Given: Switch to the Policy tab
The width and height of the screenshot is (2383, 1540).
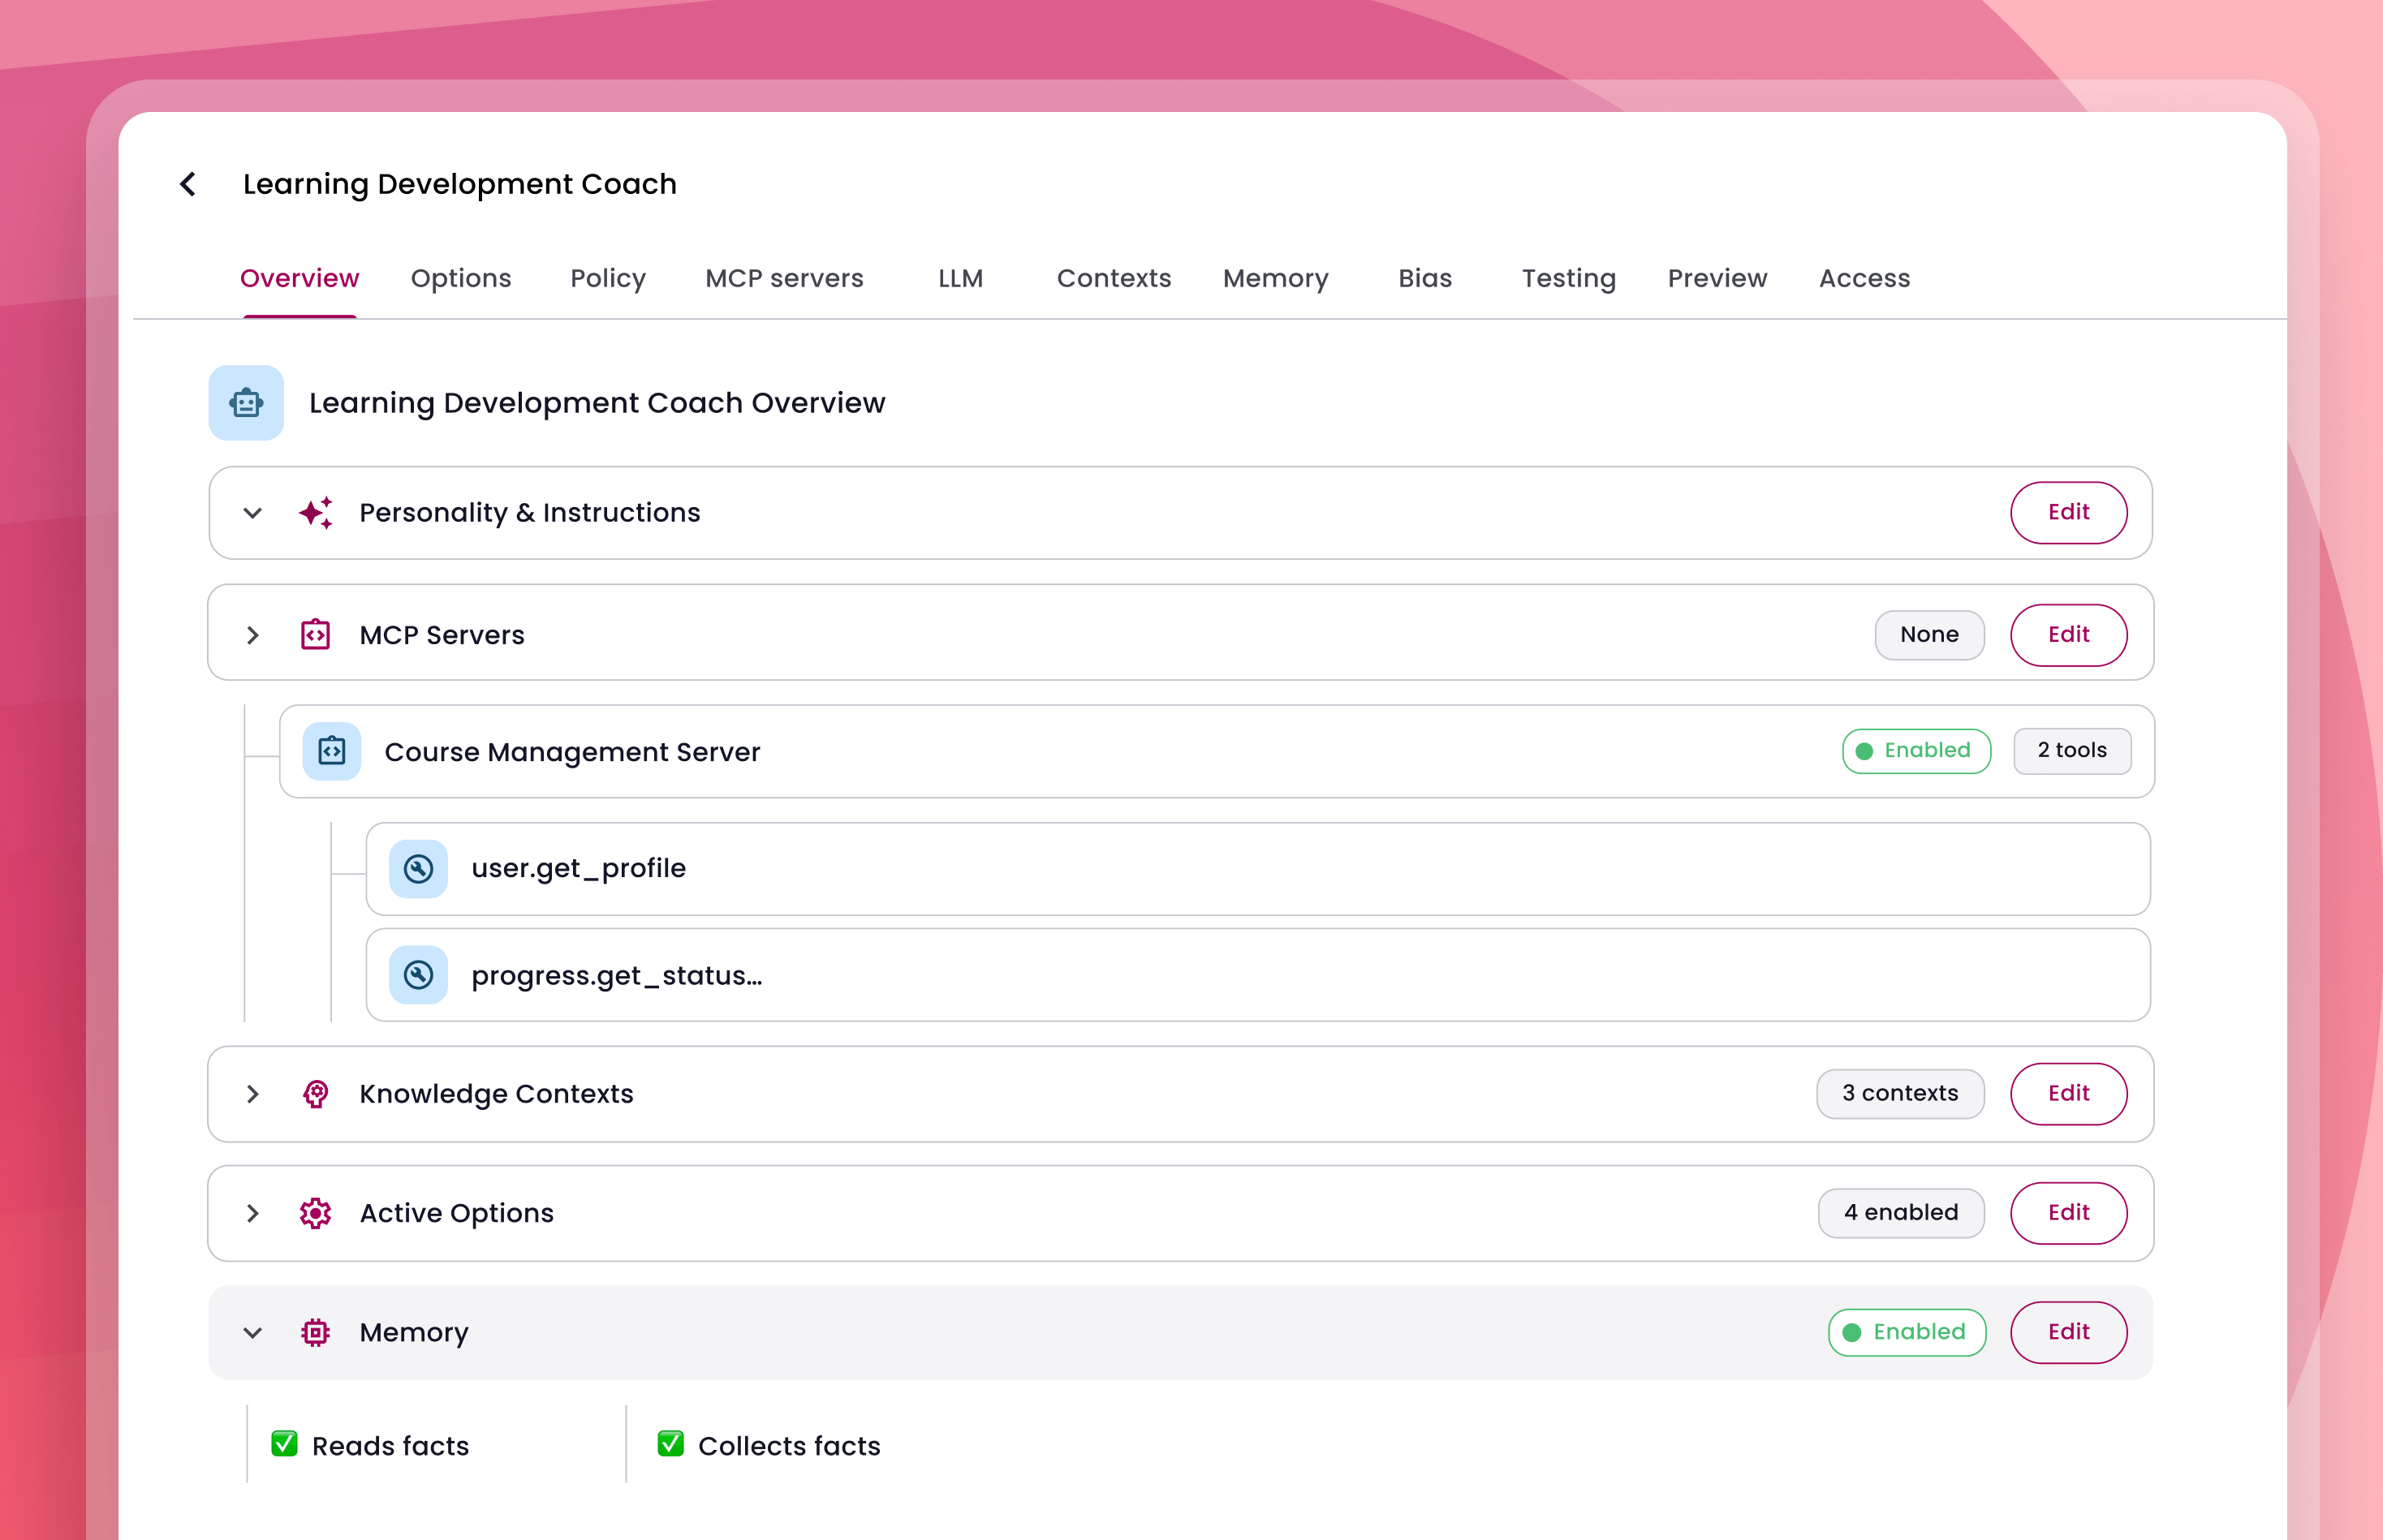Looking at the screenshot, I should coord(607,278).
